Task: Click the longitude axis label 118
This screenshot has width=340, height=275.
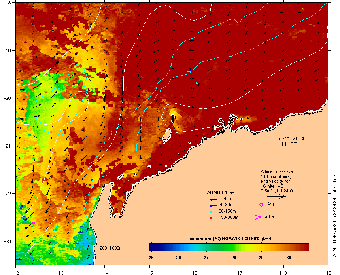Action: pos(283,273)
